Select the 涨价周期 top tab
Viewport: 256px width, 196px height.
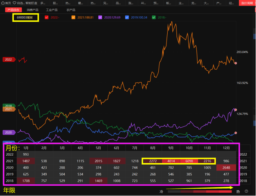click(247, 3)
